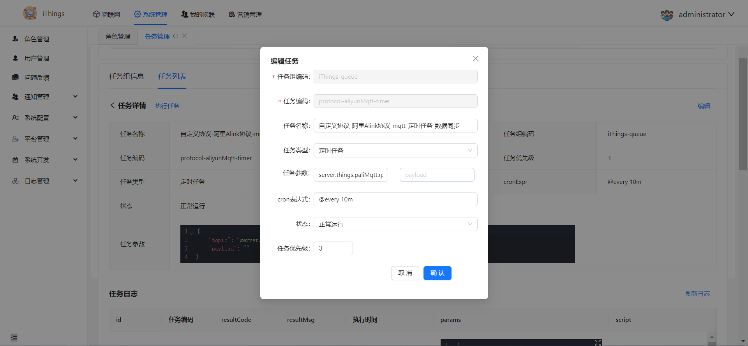The height and width of the screenshot is (346, 748).
Task: Click the back arrow beside 任务详情
Action: (x=112, y=106)
